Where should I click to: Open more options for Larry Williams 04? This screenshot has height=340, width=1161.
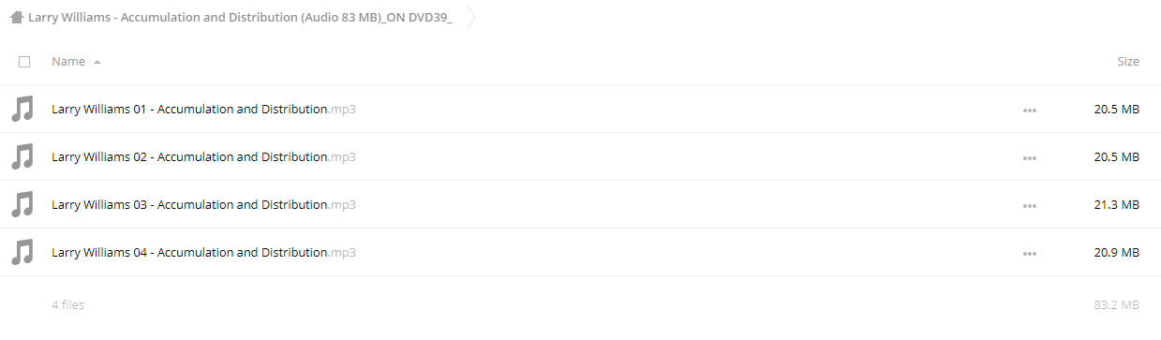click(x=1030, y=254)
